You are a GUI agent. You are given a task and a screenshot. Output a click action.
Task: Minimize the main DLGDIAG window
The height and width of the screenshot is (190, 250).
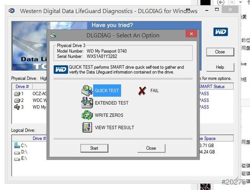(207, 10)
